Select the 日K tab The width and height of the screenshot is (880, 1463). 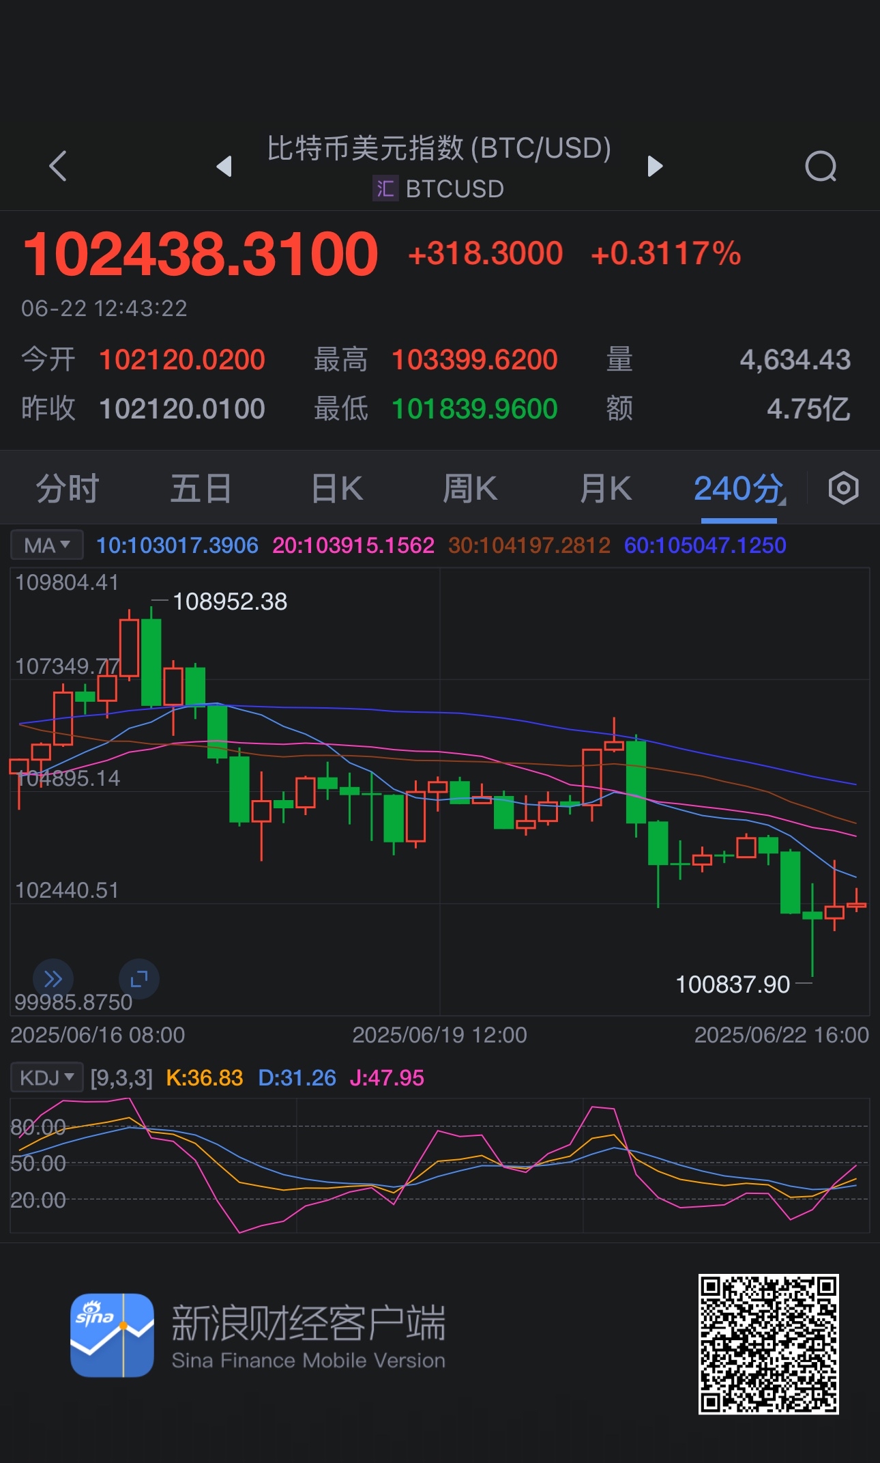click(x=336, y=489)
